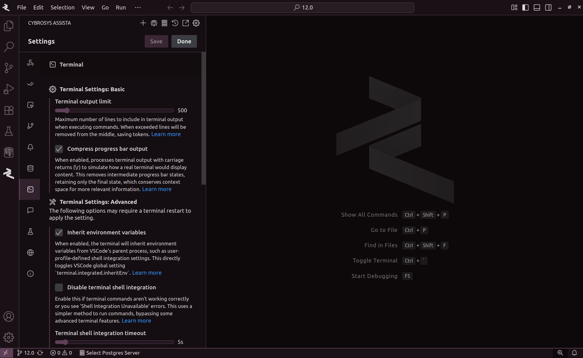The image size is (583, 358).
Task: Click the disabled Save button
Action: point(156,41)
